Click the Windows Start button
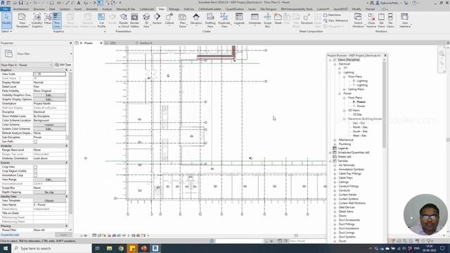Image resolution: width=450 pixels, height=253 pixels. click(6, 248)
